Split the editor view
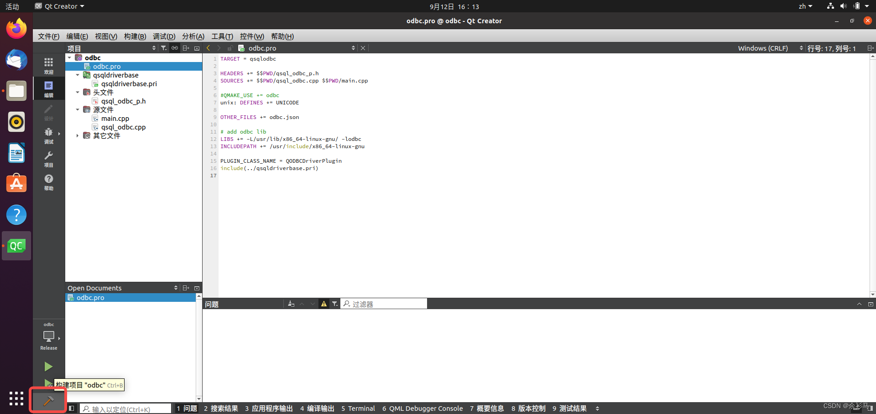 coord(870,48)
